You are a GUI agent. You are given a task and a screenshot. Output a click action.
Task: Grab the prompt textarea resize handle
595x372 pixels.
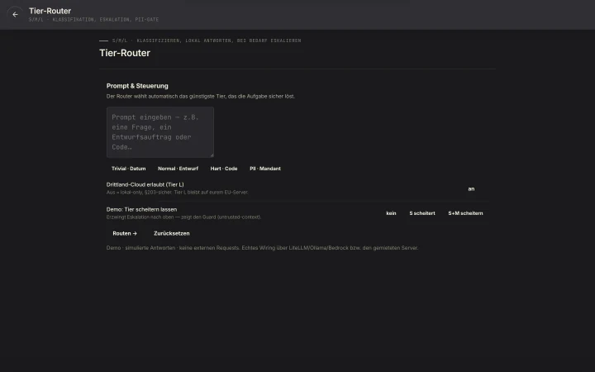(x=212, y=155)
